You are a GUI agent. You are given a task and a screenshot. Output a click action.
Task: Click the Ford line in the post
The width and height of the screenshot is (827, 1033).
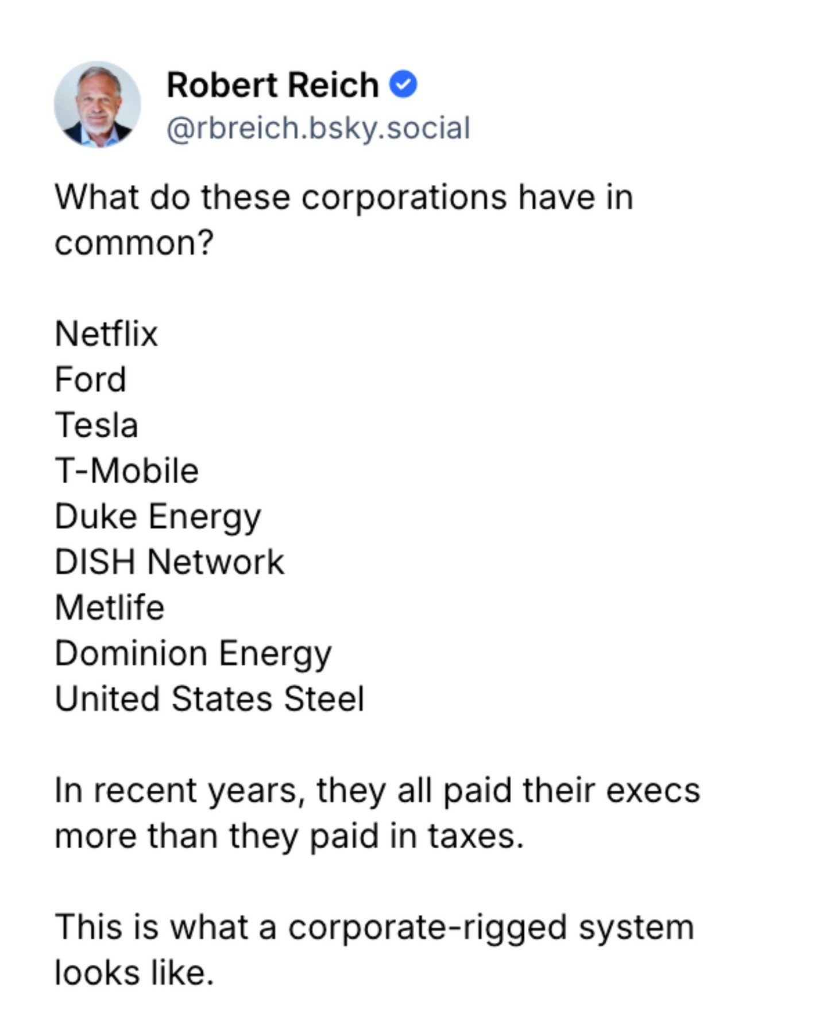pos(91,379)
